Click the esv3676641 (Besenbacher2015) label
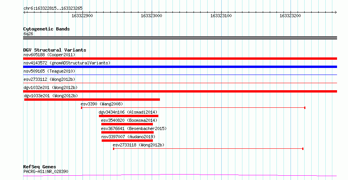 (134, 128)
